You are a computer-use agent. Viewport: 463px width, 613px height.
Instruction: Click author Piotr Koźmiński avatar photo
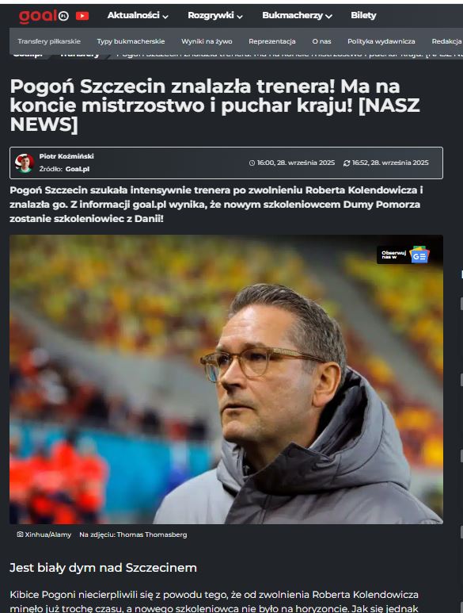click(25, 163)
